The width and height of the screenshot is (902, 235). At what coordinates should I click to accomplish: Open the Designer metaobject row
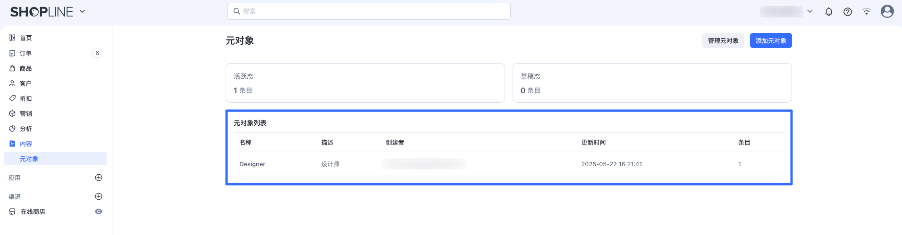(509, 164)
